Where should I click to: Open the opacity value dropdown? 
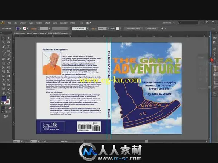tap(108, 28)
